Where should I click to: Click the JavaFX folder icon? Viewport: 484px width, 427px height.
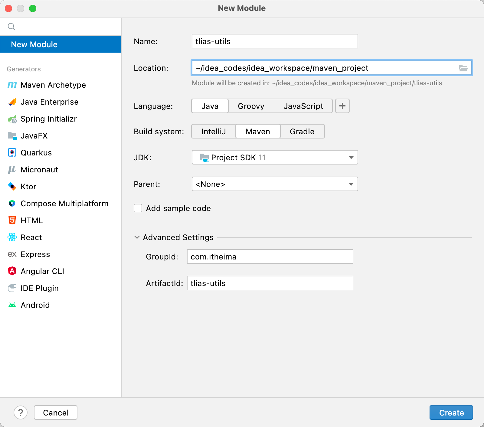[x=12, y=136]
